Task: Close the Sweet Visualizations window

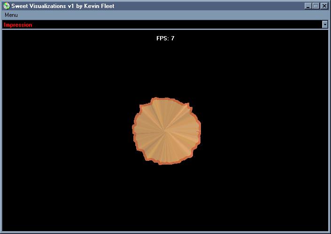Action: 324,6
